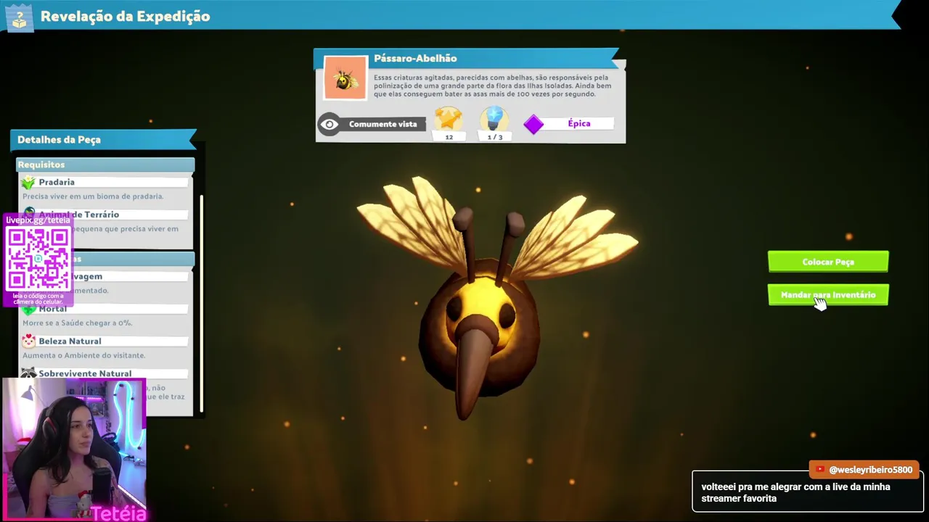Click the purple diamond Épica rarity icon
The height and width of the screenshot is (522, 929).
click(533, 124)
